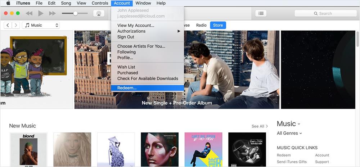The height and width of the screenshot is (167, 360).
Task: Open the New Single + Pre-Order Album banner
Action: (x=177, y=69)
